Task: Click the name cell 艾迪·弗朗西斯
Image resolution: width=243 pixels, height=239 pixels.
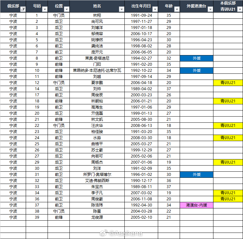Action: tap(97, 181)
